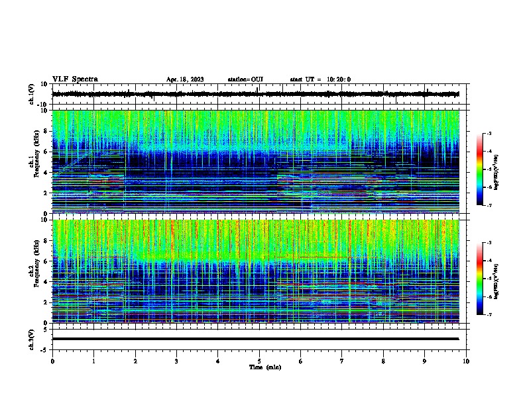
Task: Click the ch.1 voltage waveform trace panel
Action: pyautogui.click(x=261, y=94)
